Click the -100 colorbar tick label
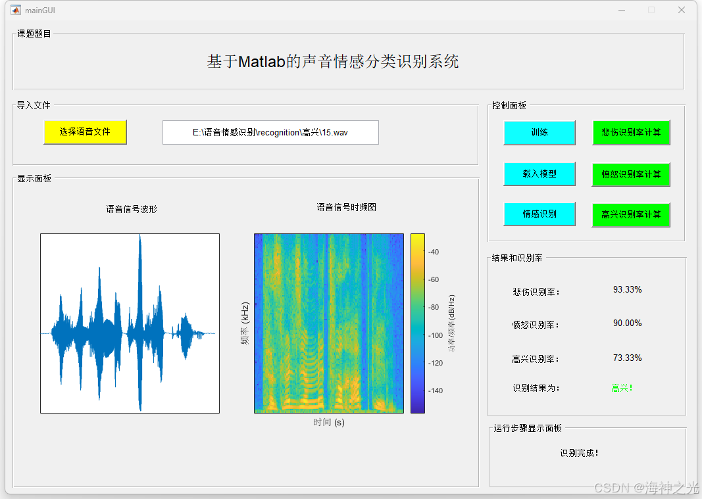This screenshot has width=702, height=499. click(435, 335)
